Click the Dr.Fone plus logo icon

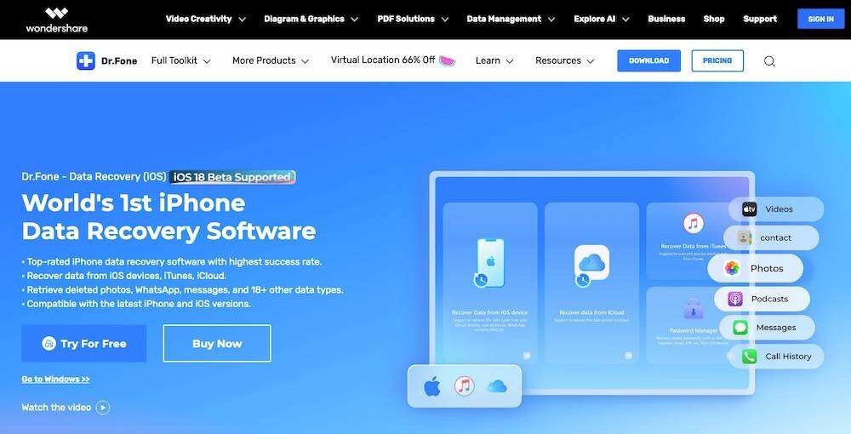pyautogui.click(x=86, y=60)
